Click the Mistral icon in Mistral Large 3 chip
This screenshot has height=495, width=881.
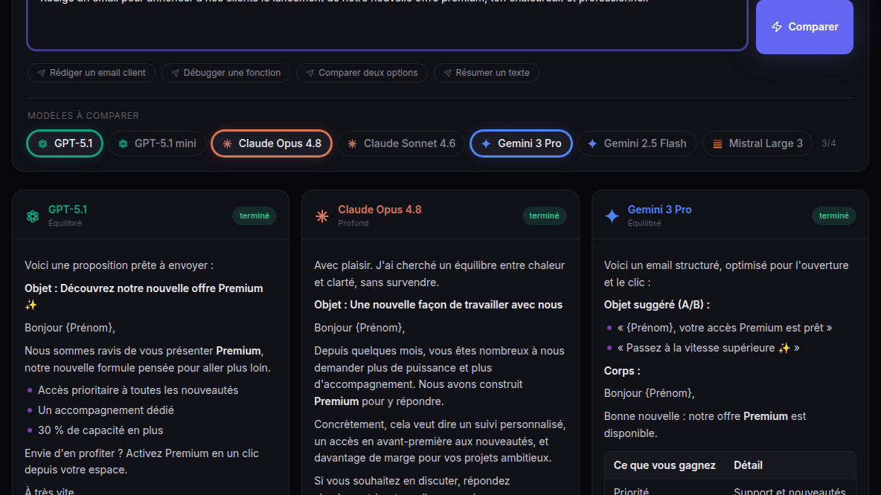pyautogui.click(x=717, y=144)
